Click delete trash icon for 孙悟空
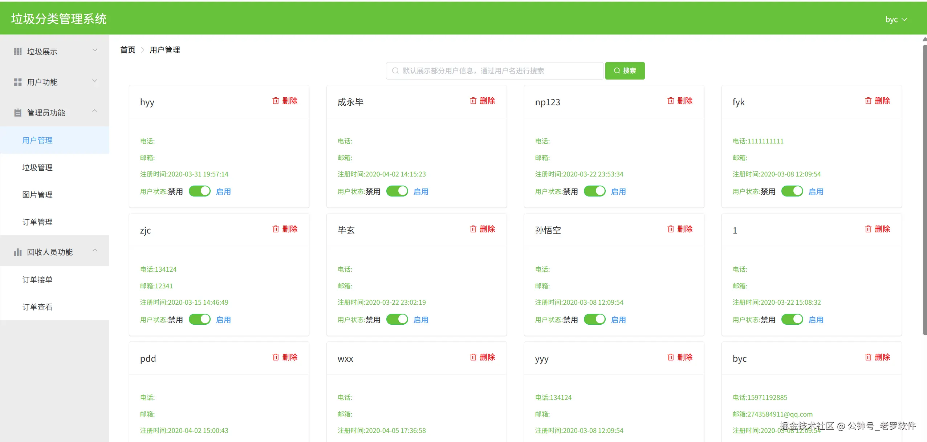This screenshot has width=927, height=442. click(671, 229)
